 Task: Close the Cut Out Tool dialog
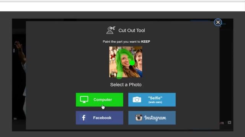pyautogui.click(x=218, y=22)
